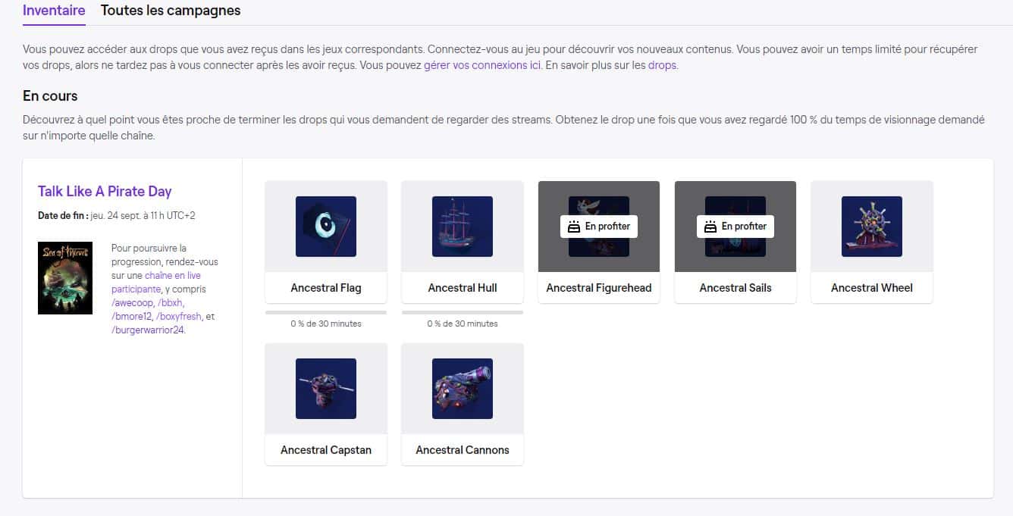Select the Ancestral Figurehead label
The height and width of the screenshot is (516, 1013).
[x=599, y=288]
